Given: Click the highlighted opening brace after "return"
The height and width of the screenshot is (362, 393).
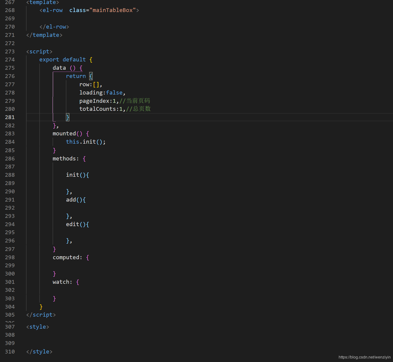Looking at the screenshot, I should [91, 76].
